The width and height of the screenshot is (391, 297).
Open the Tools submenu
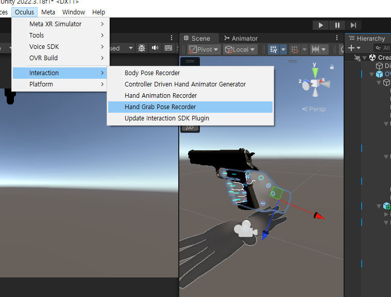click(61, 35)
